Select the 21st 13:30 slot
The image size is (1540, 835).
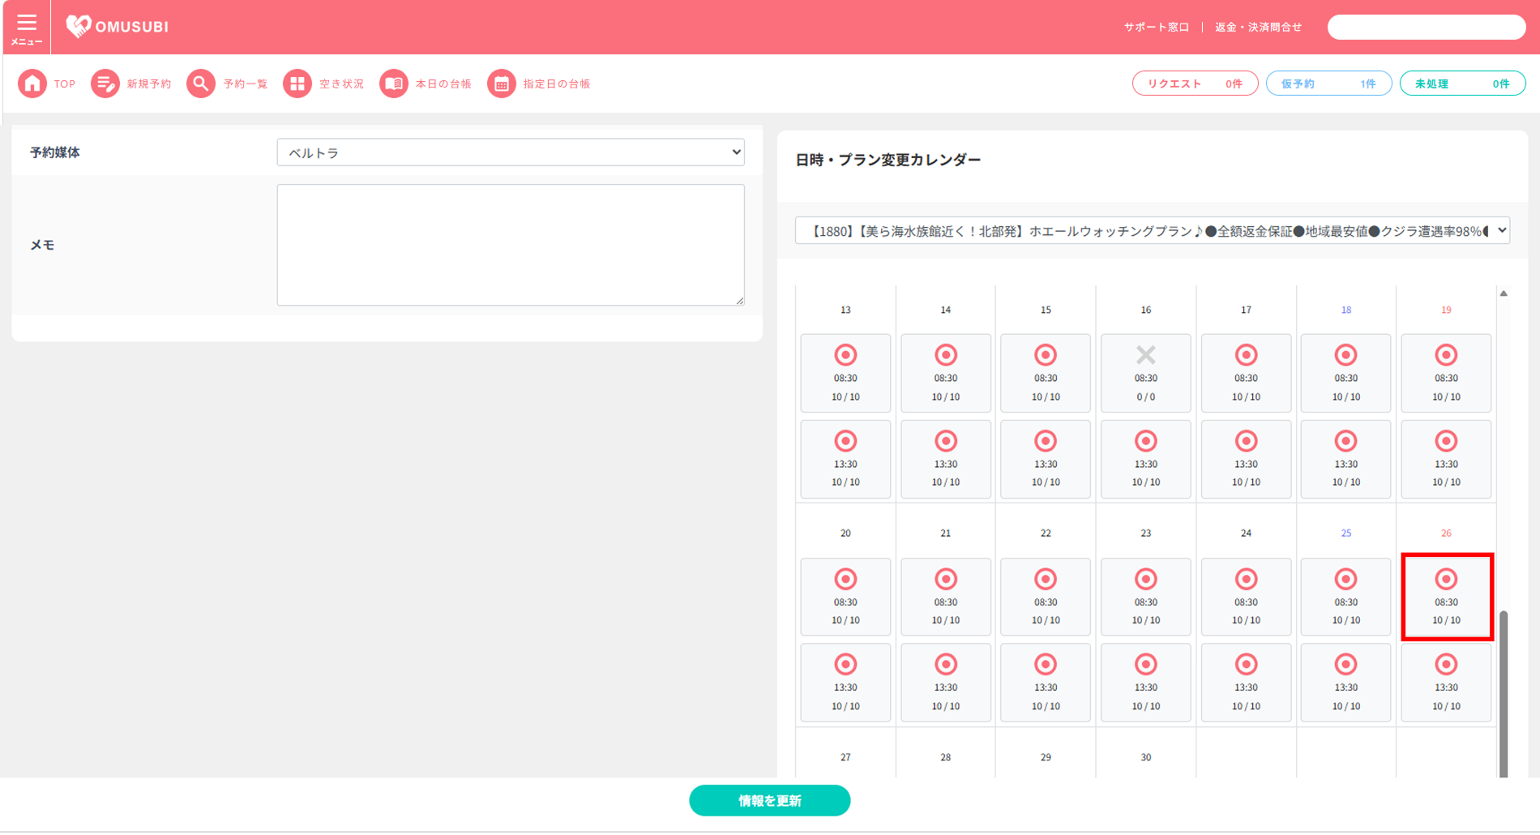pyautogui.click(x=946, y=683)
